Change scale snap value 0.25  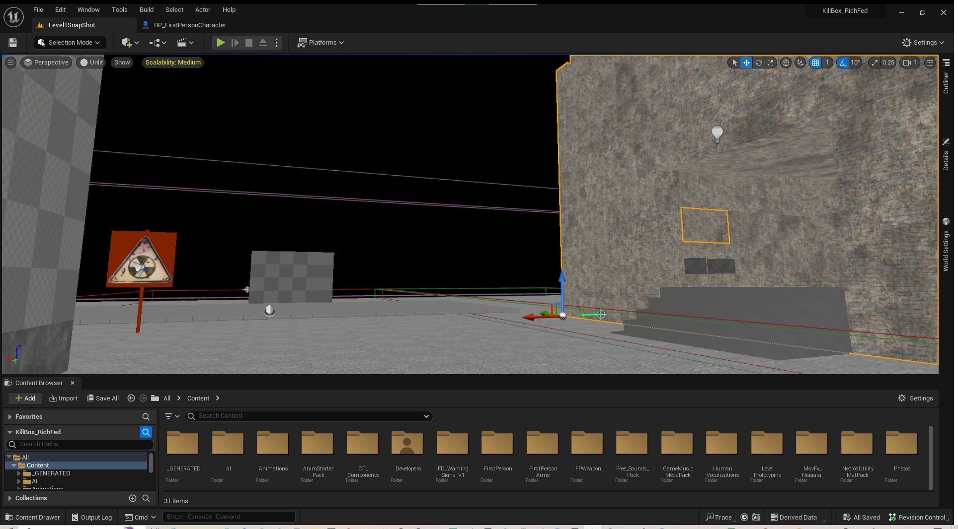888,63
